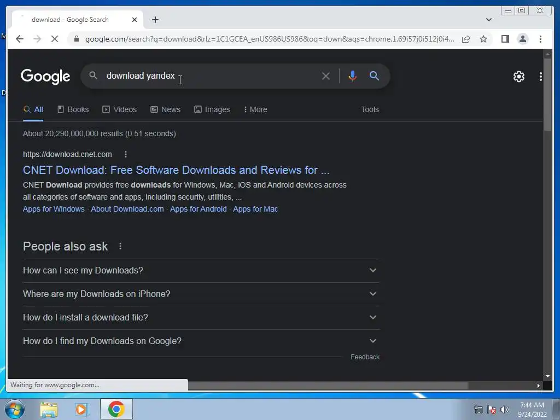Screen dimensions: 560x420
Task: Open the Apps for Android sitelink
Action: coord(198,209)
